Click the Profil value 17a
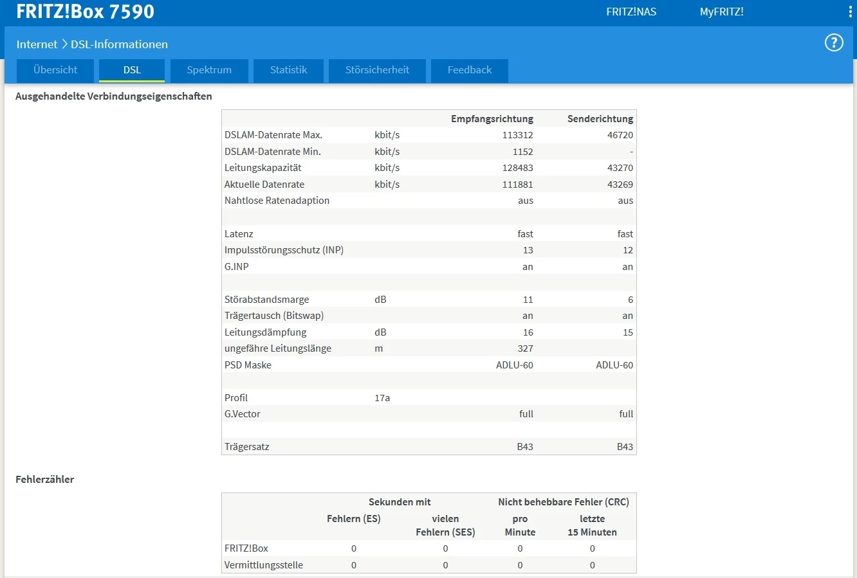Viewport: 857px width, 578px height. click(x=382, y=398)
